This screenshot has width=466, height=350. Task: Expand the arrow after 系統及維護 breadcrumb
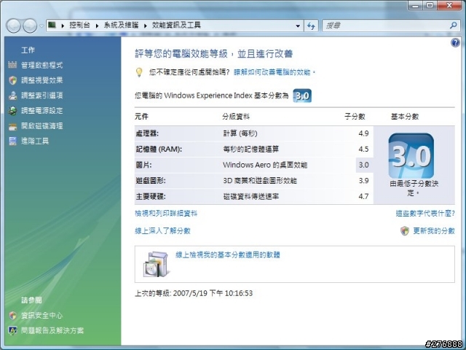pyautogui.click(x=146, y=26)
